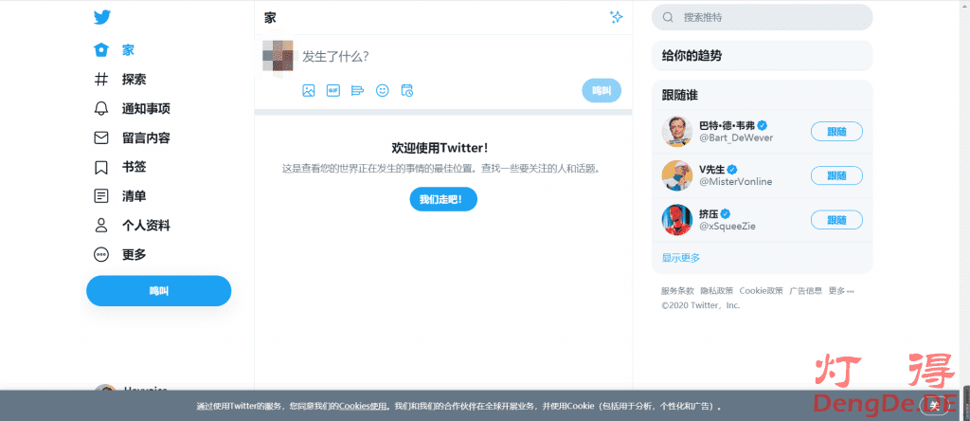Image resolution: width=970 pixels, height=421 pixels.
Task: Open the 更多 circle ellipsis icon
Action: 100,254
